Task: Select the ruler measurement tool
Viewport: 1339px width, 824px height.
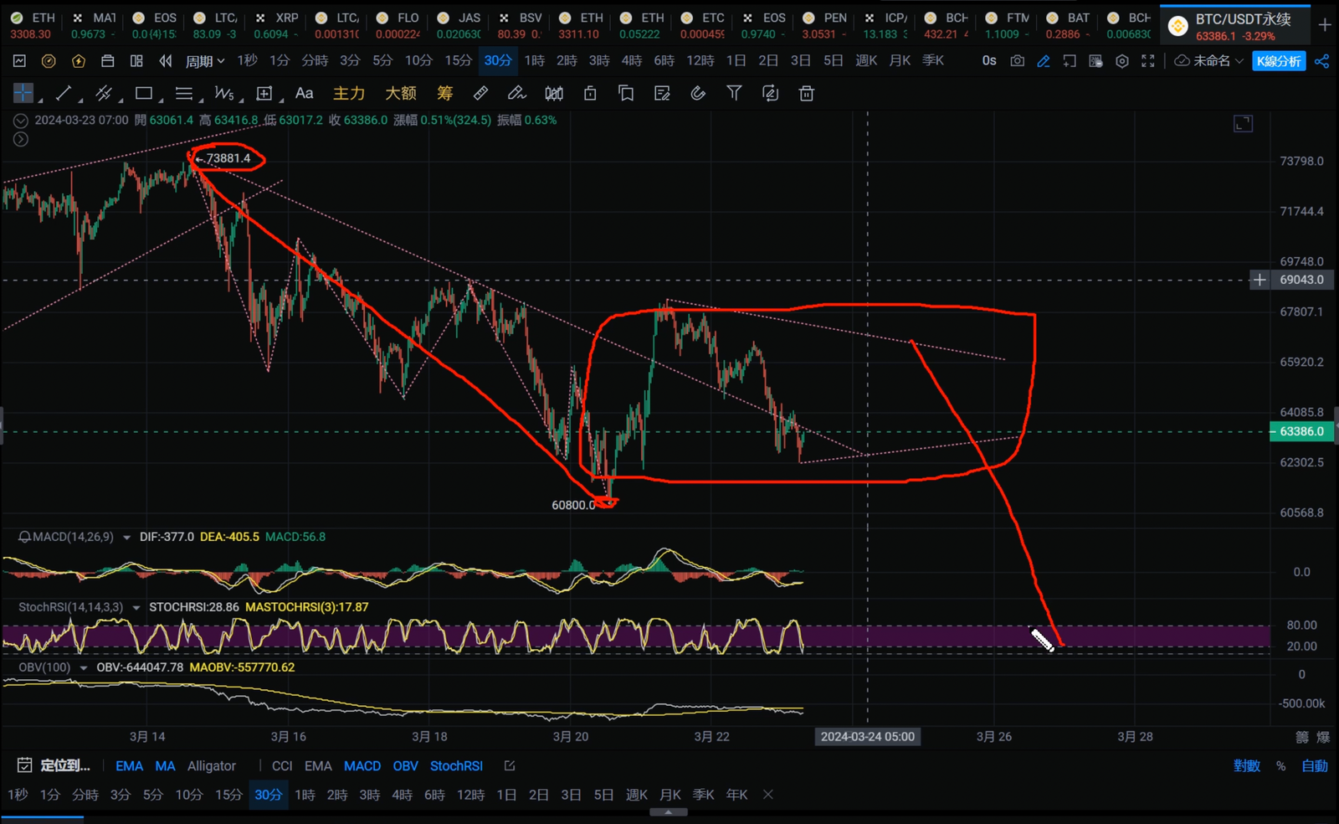Action: tap(480, 93)
